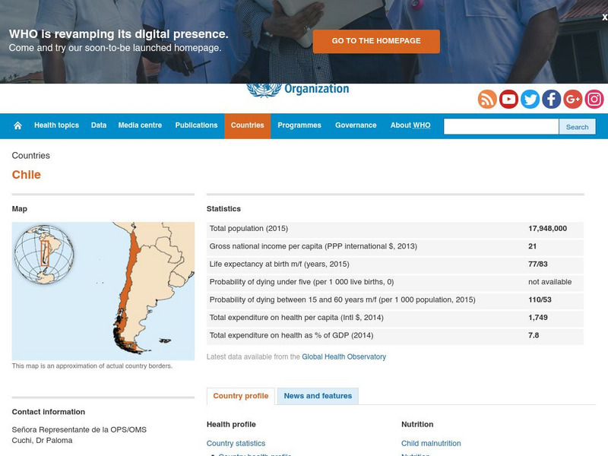Open WHO's Instagram icon
608x456 pixels.
594,100
